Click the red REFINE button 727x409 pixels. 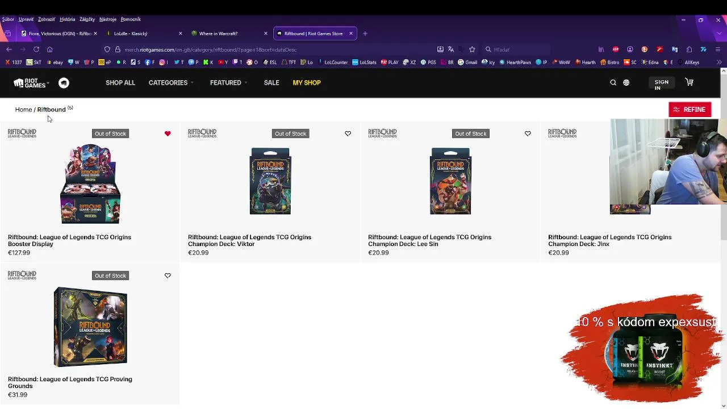690,110
